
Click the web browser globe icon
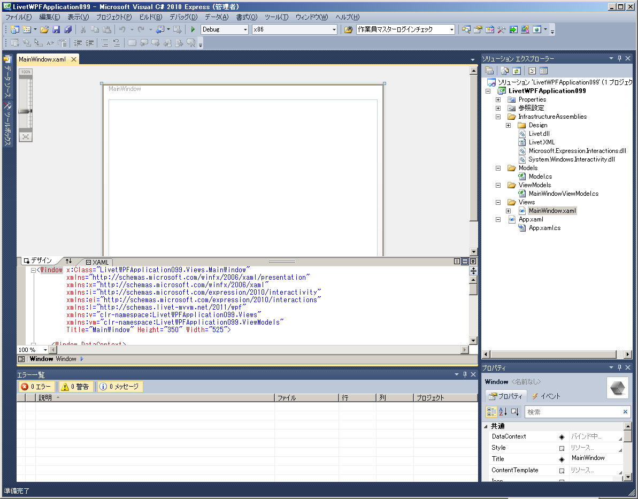coord(537,29)
